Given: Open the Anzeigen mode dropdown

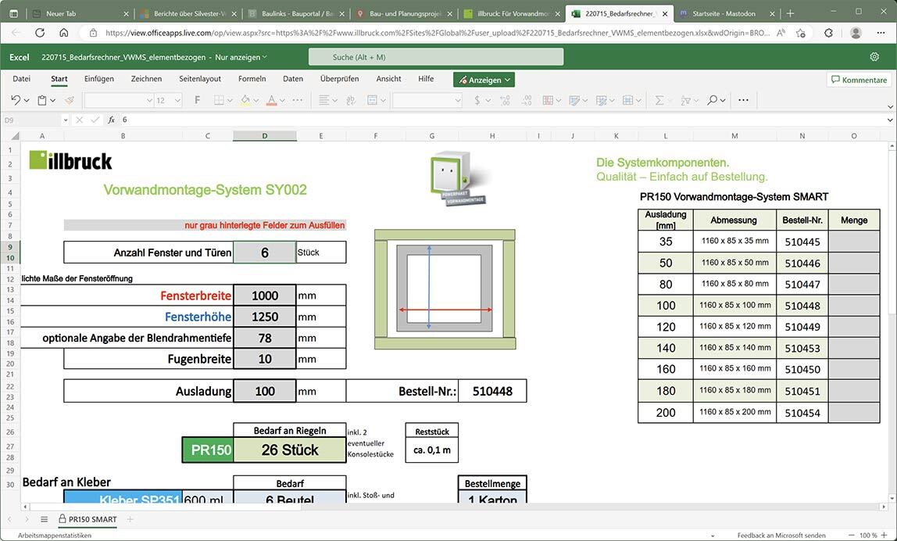Looking at the screenshot, I should tap(484, 81).
